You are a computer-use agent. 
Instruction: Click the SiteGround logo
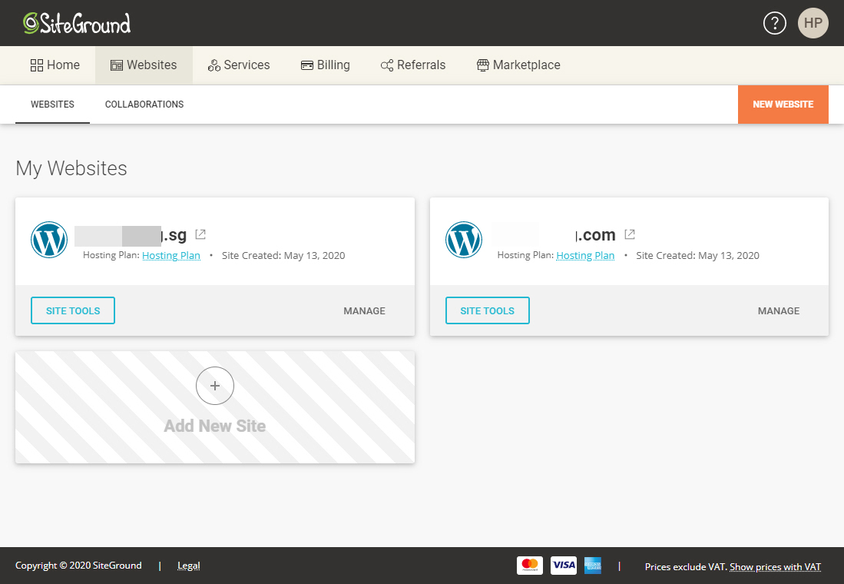pos(77,23)
